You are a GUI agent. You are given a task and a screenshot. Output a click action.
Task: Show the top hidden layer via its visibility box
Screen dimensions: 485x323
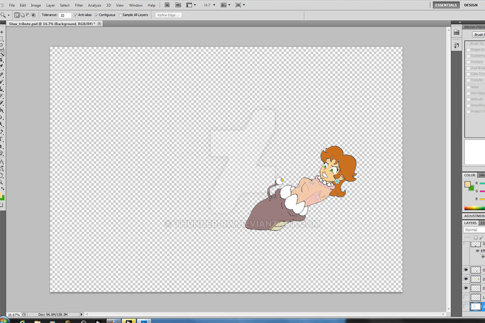pos(466,244)
